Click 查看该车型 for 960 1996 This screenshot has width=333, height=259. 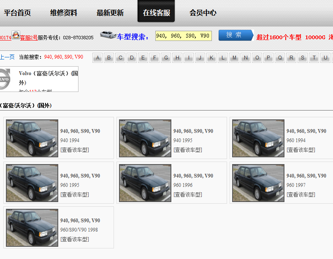click(188, 194)
